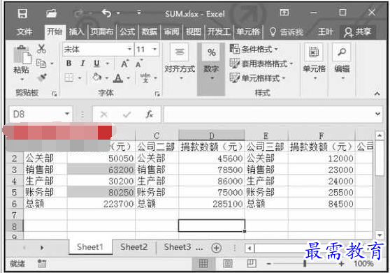The image size is (390, 273).
Task: Click the phonetic guide 文 icon
Action: 145,78
